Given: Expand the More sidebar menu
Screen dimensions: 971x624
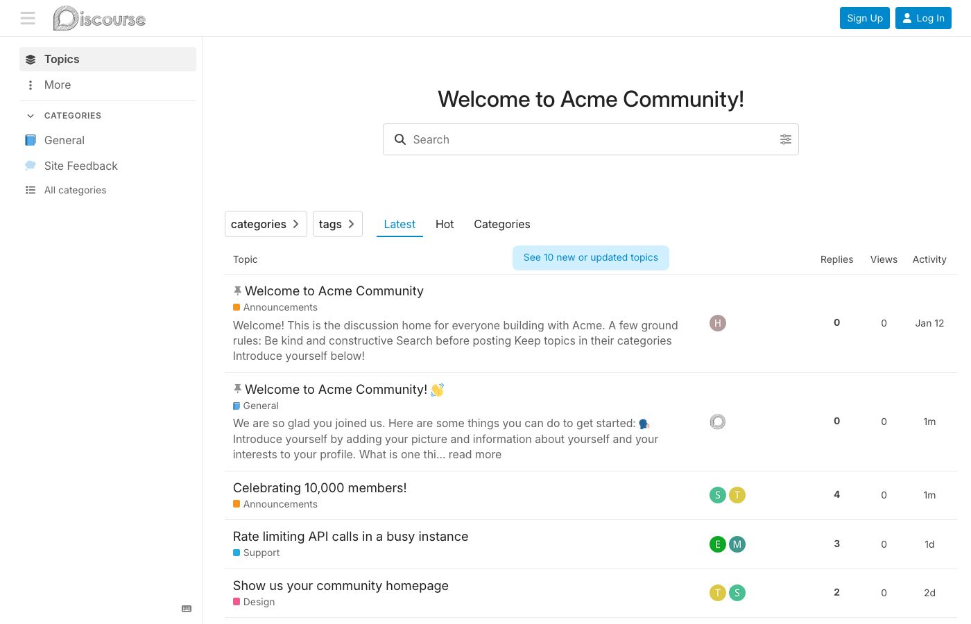Looking at the screenshot, I should coord(108,85).
